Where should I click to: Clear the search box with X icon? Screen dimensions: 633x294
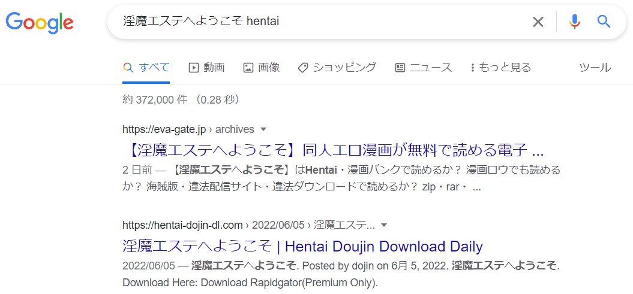tap(538, 22)
